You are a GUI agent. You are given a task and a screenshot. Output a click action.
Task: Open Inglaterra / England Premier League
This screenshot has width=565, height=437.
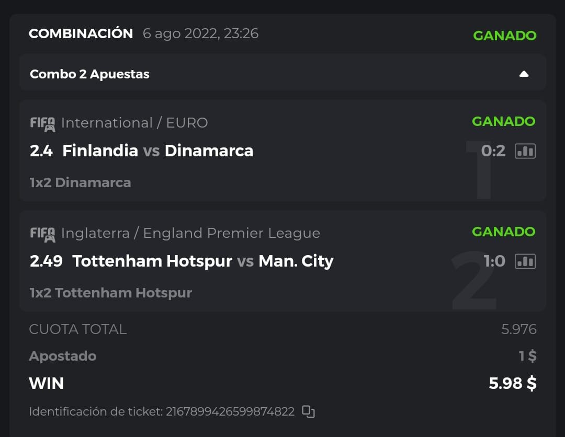click(x=190, y=233)
